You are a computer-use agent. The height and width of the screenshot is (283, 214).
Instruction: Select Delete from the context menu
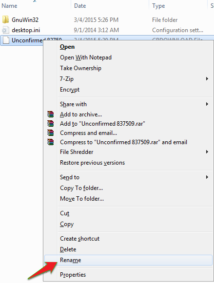[68, 249]
